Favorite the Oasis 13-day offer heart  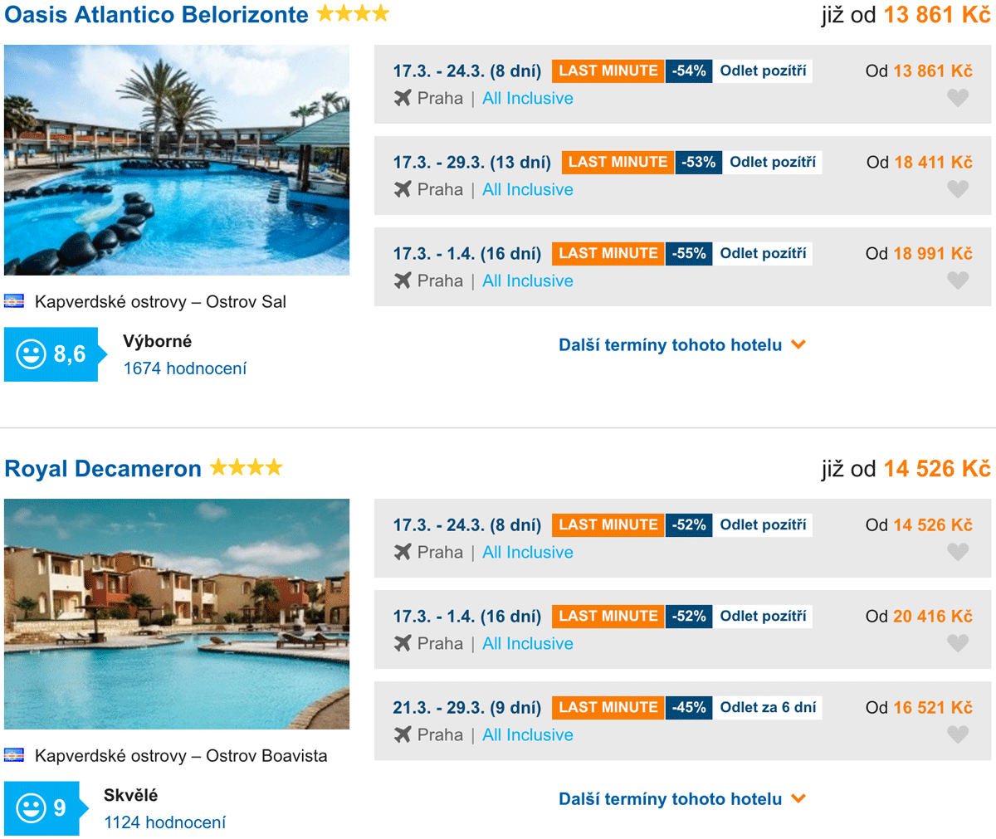[958, 189]
